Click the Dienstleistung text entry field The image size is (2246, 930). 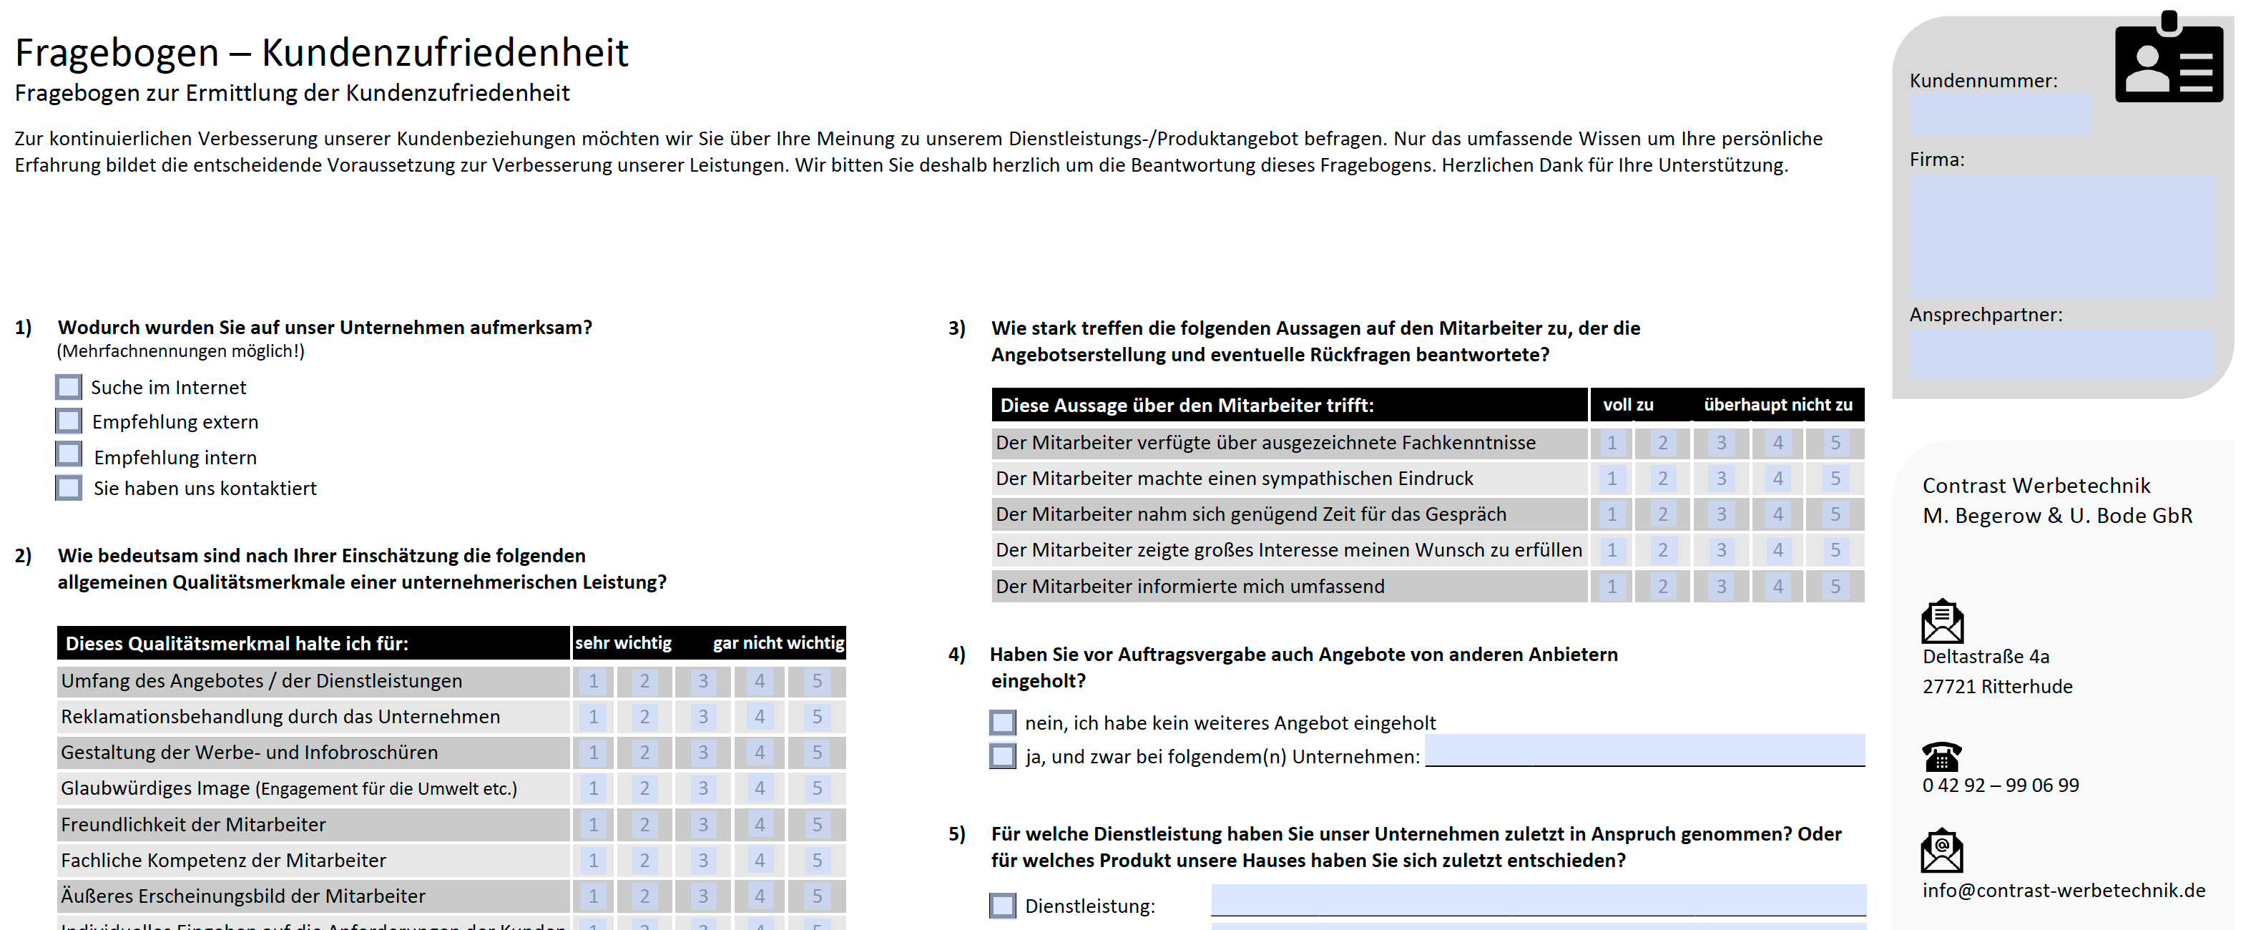[x=1538, y=899]
